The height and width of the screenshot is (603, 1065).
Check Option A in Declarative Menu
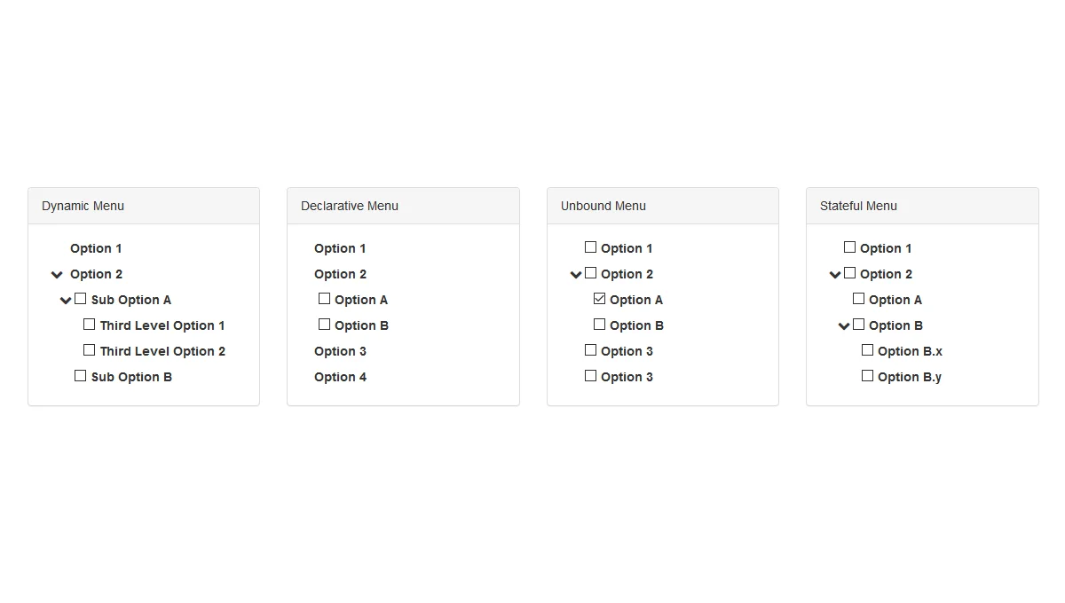point(324,299)
